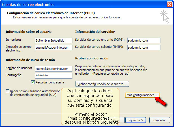Viewport: 174px width, 127px height.
Task: Edit the Servidor de correo entrante (POP3) field
Action: click(144, 40)
